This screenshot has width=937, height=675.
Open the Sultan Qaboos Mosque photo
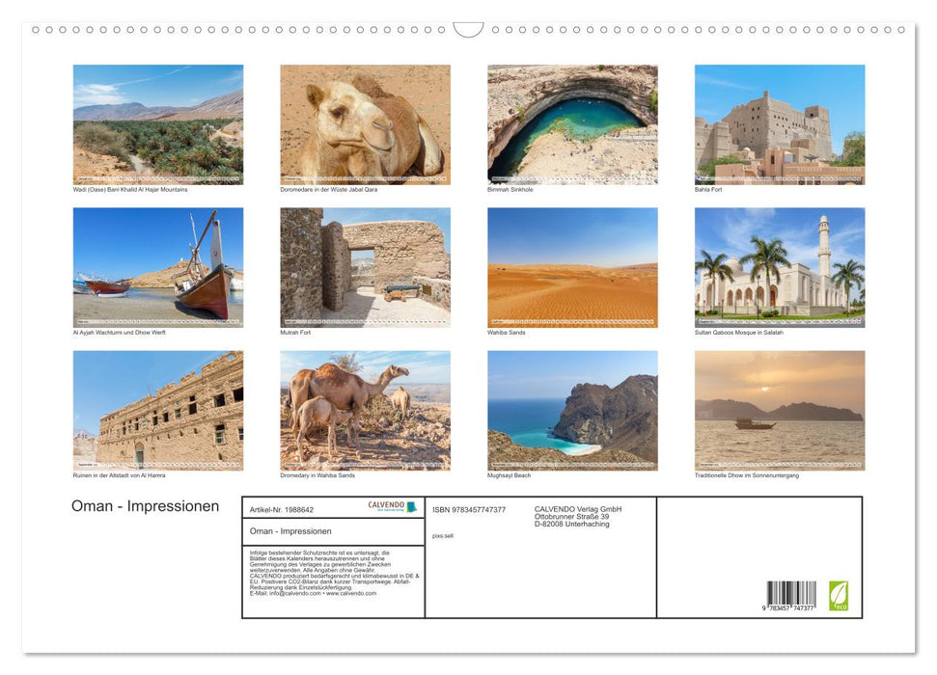pyautogui.click(x=780, y=267)
